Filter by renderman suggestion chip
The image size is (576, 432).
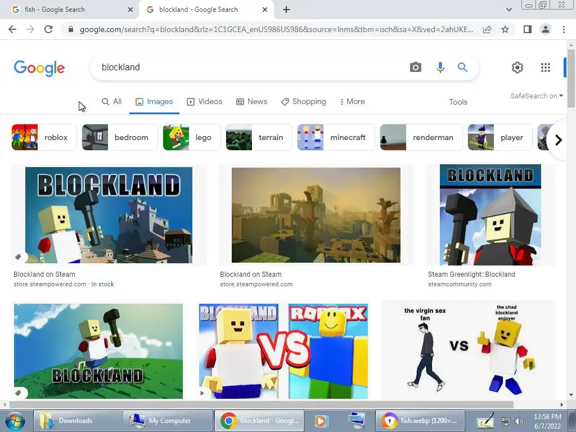[421, 137]
